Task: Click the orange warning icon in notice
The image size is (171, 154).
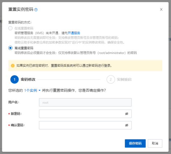Action: coord(13,66)
